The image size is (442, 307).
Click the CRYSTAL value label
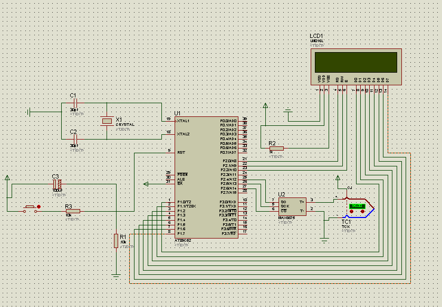tap(125, 124)
